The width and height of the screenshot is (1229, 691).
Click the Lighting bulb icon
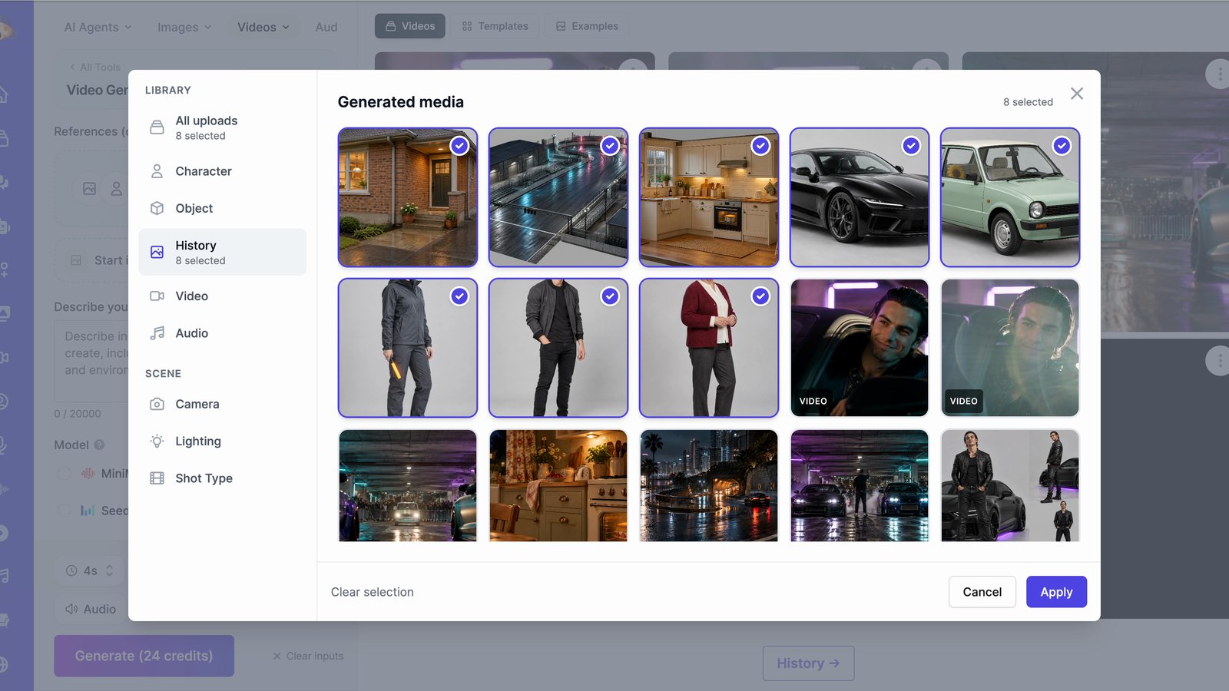157,441
